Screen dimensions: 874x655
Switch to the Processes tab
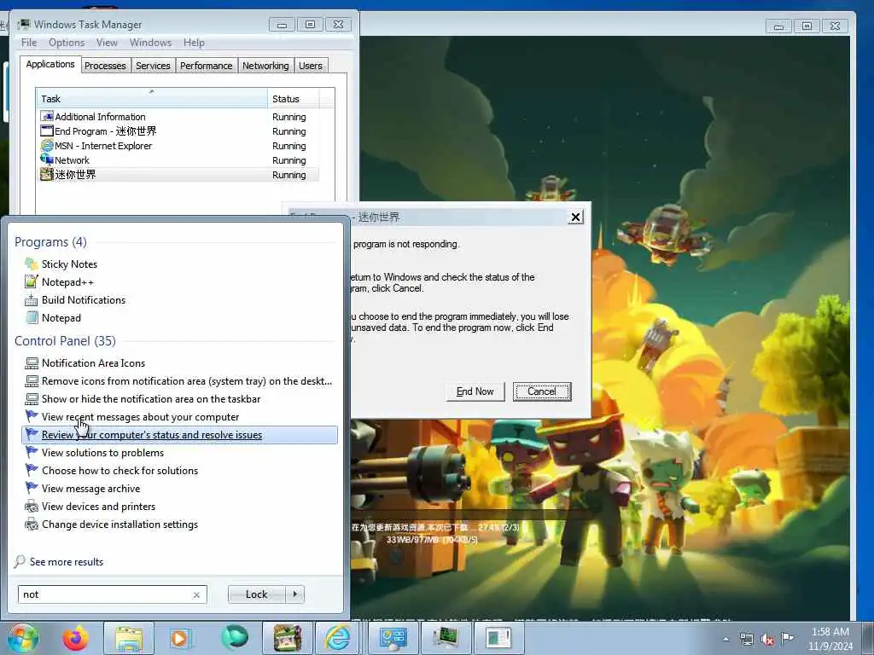point(105,66)
